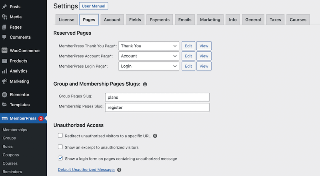View the Login page
Viewport: 320px width, 176px height.
204,66
